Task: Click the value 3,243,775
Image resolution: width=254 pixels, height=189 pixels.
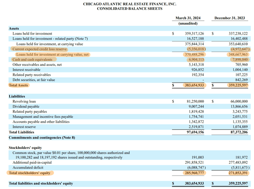Action: [x=240, y=112]
